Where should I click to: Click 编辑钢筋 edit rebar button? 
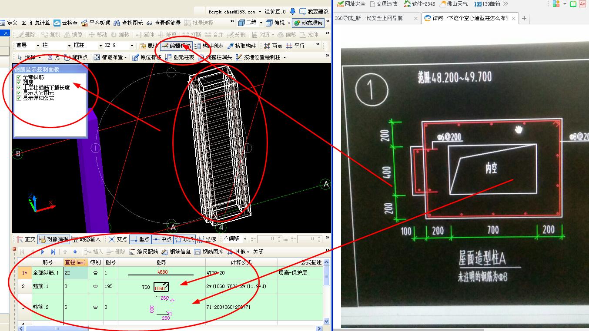[176, 46]
